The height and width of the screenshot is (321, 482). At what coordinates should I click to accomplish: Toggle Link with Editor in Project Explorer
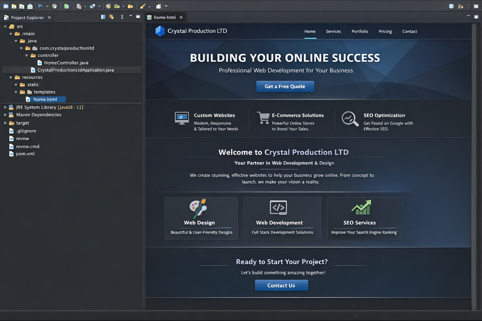pos(111,17)
